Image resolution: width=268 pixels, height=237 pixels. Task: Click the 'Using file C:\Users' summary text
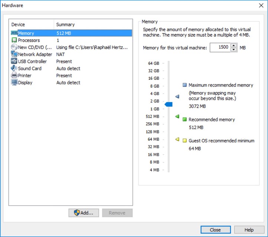coord(92,47)
